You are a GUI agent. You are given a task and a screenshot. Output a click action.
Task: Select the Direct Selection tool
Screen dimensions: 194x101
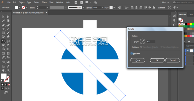(8, 17)
